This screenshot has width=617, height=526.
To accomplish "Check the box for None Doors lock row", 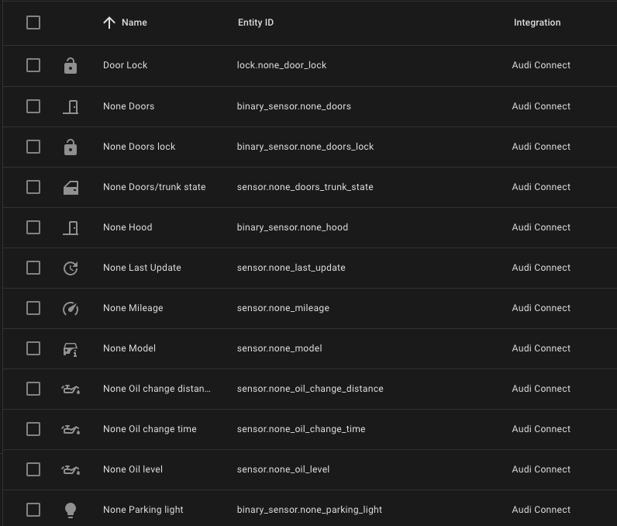I will (x=33, y=147).
